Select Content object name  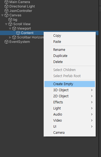(x=27, y=33)
